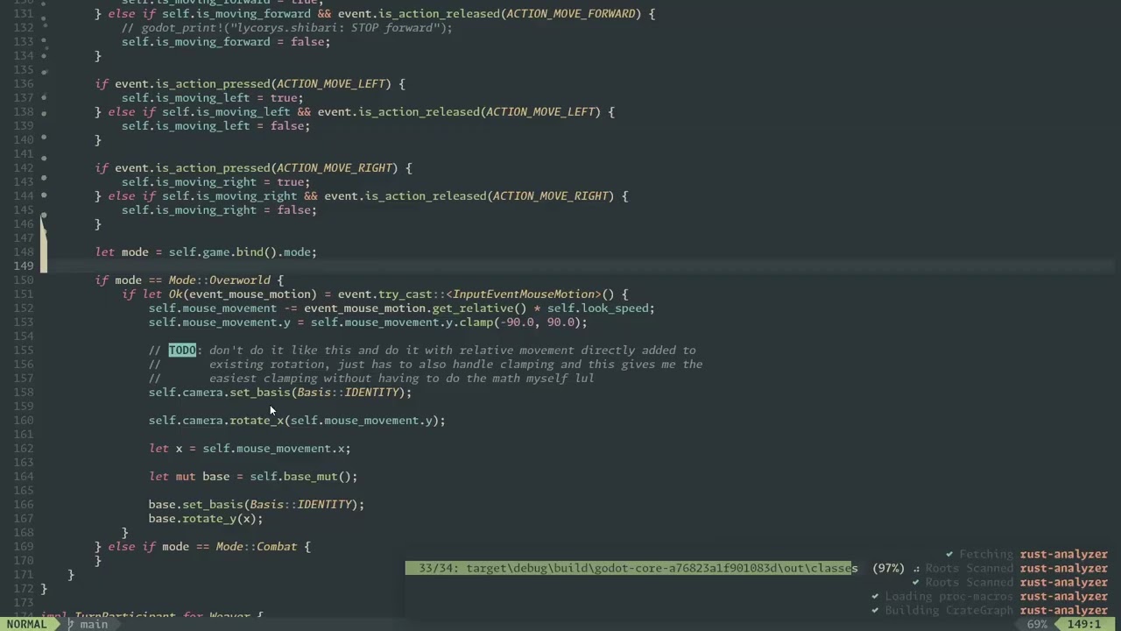Click the 69% scroll position indicator

click(x=1038, y=624)
